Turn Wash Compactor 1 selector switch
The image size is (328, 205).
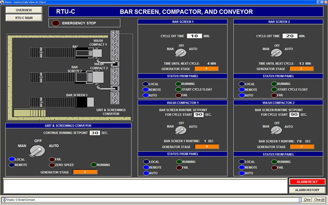[179, 129]
